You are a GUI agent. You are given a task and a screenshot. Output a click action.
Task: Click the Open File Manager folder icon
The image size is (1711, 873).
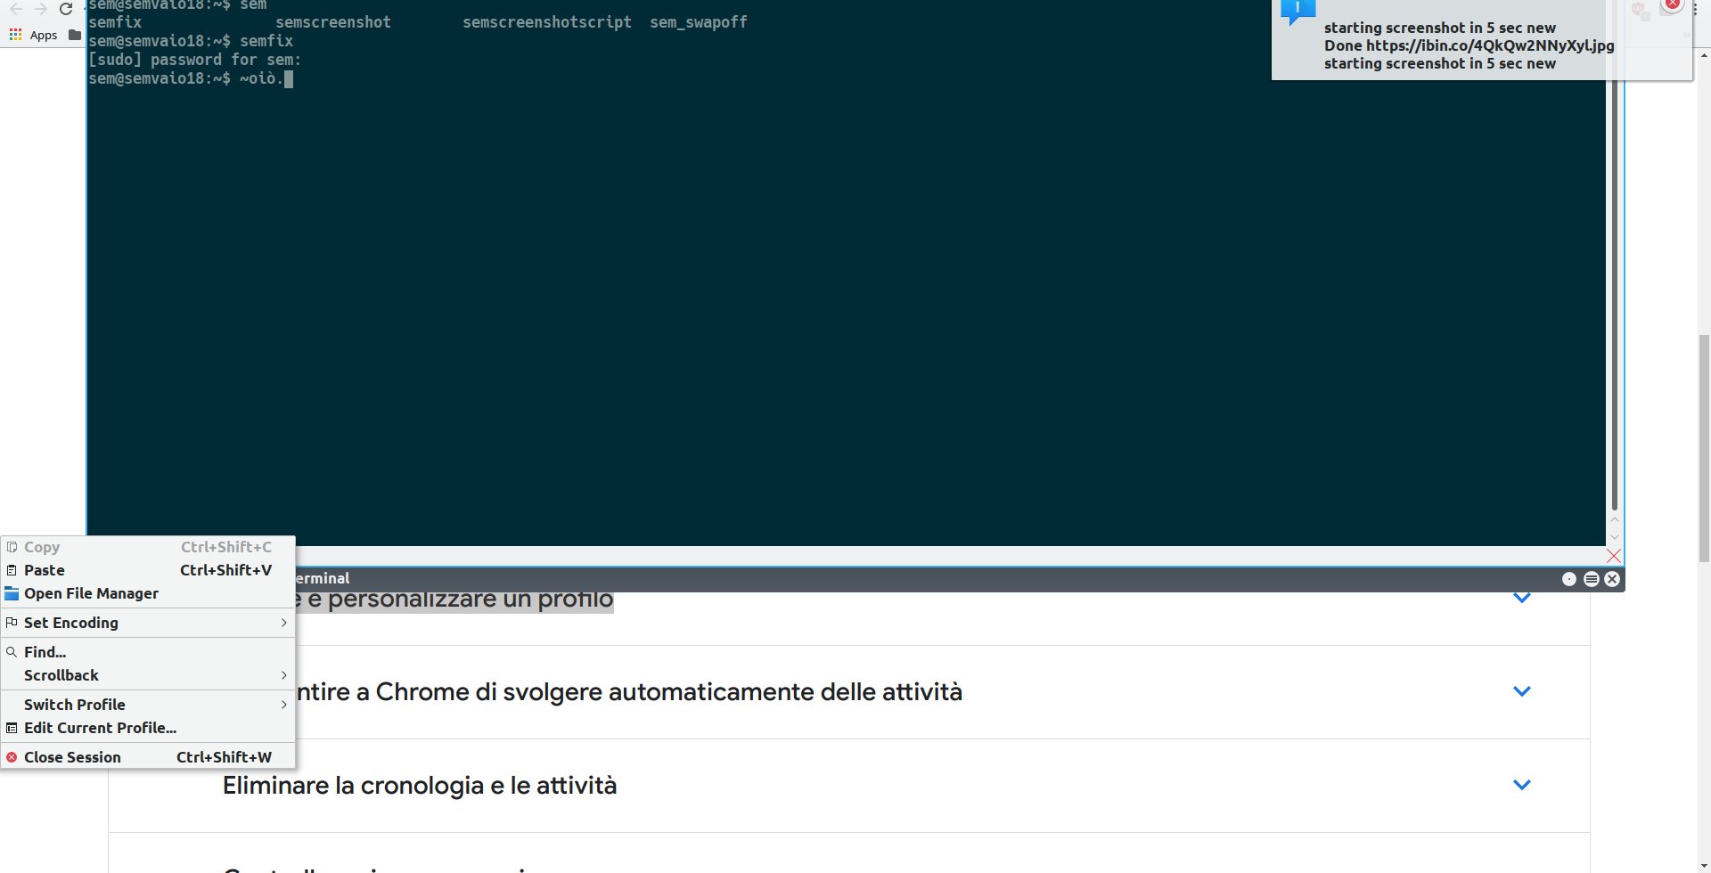pos(12,593)
